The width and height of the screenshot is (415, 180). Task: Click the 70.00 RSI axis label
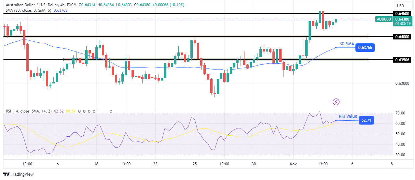tap(401, 113)
